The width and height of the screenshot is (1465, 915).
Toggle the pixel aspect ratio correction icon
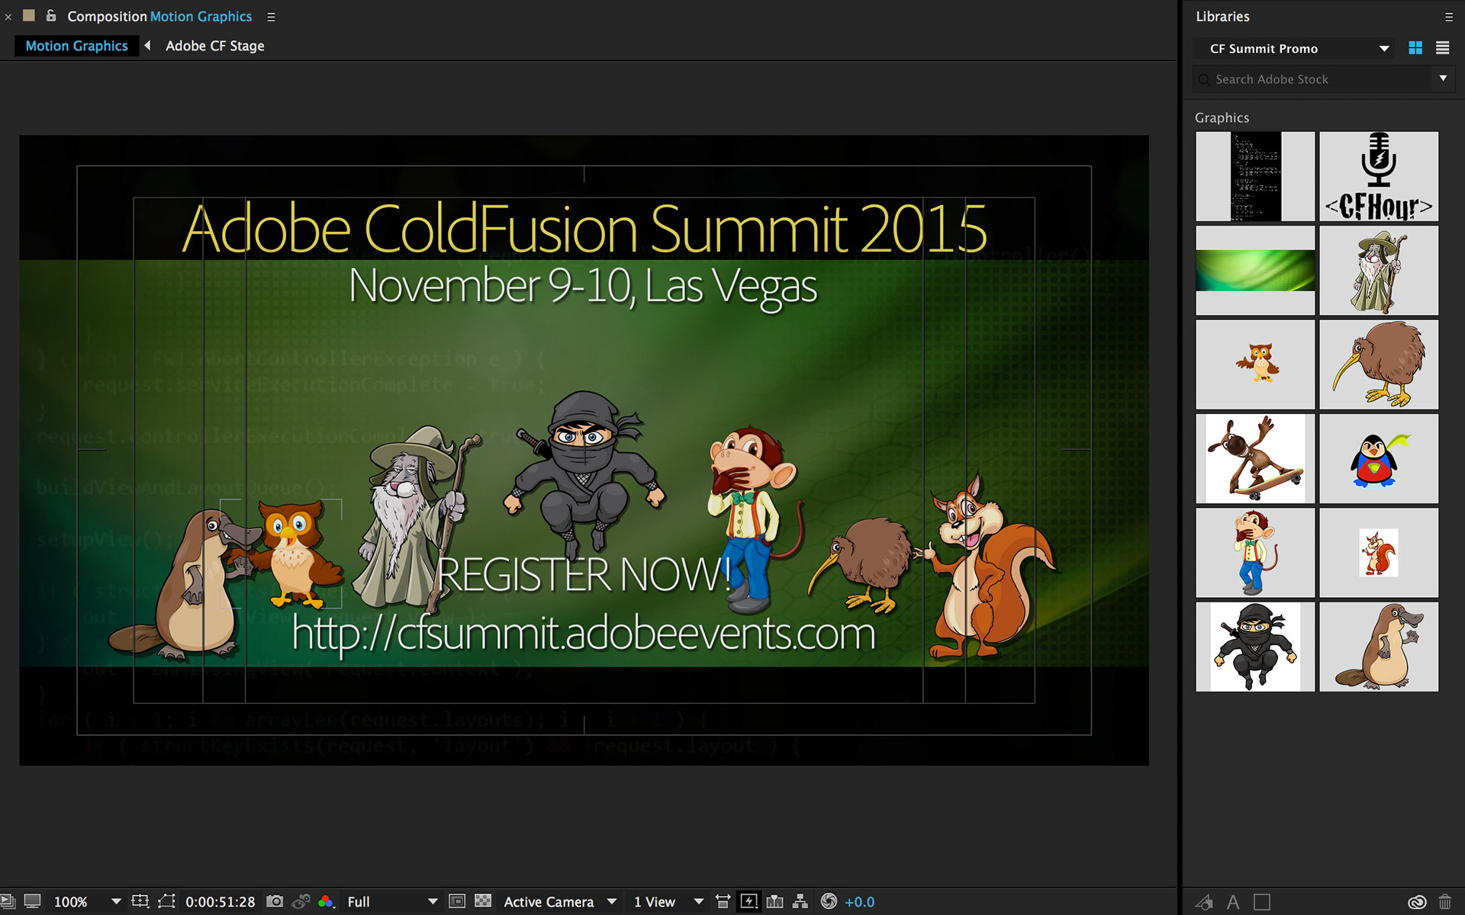pos(723,901)
